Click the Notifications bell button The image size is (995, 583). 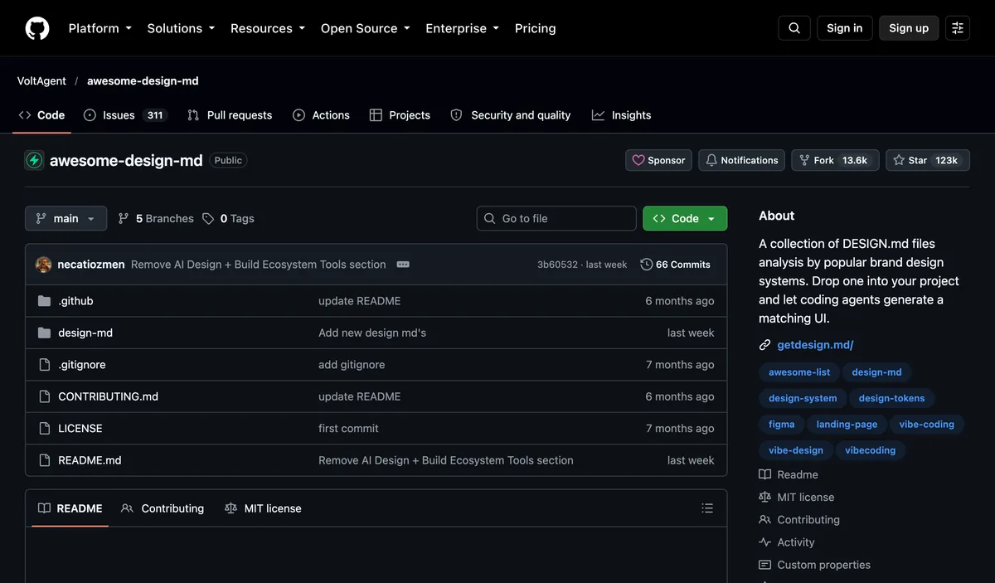(x=742, y=160)
